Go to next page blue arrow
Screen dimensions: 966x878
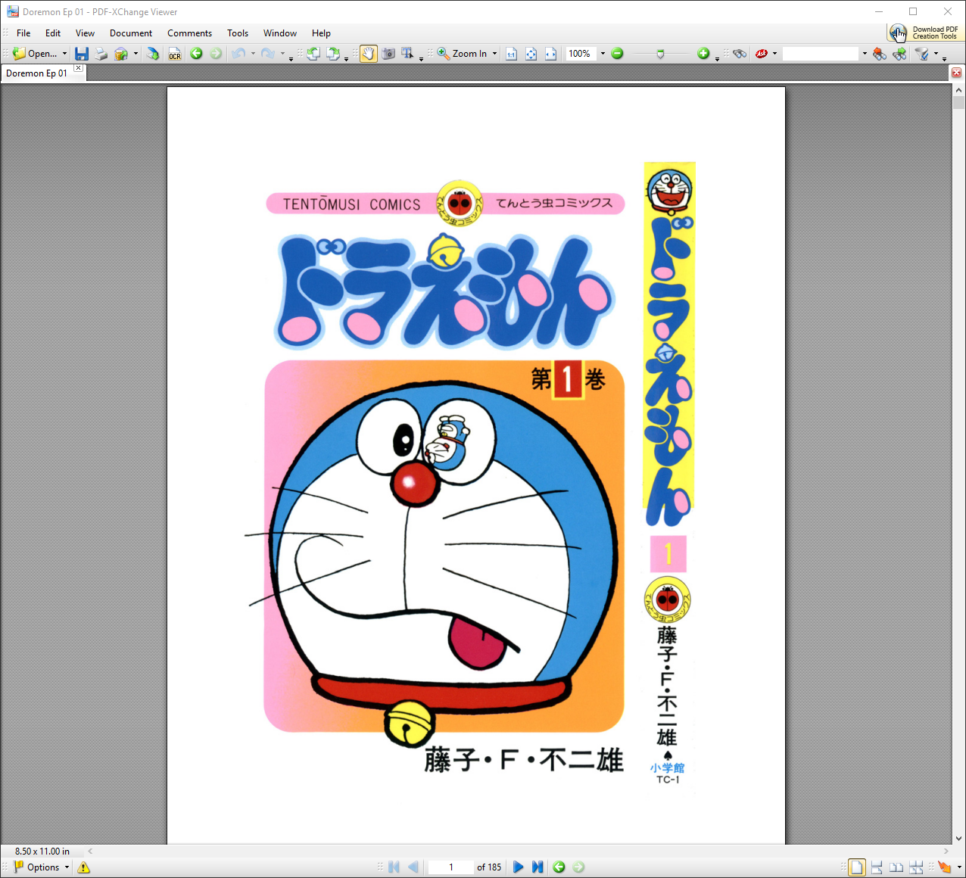coord(518,867)
